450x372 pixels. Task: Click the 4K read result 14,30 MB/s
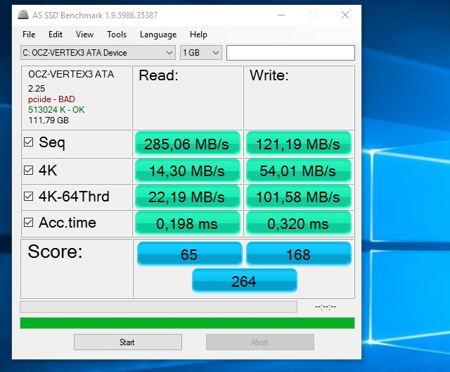[188, 170]
